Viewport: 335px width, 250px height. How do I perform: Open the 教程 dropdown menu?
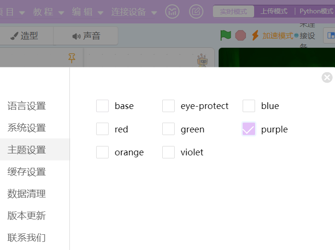[x=48, y=12]
